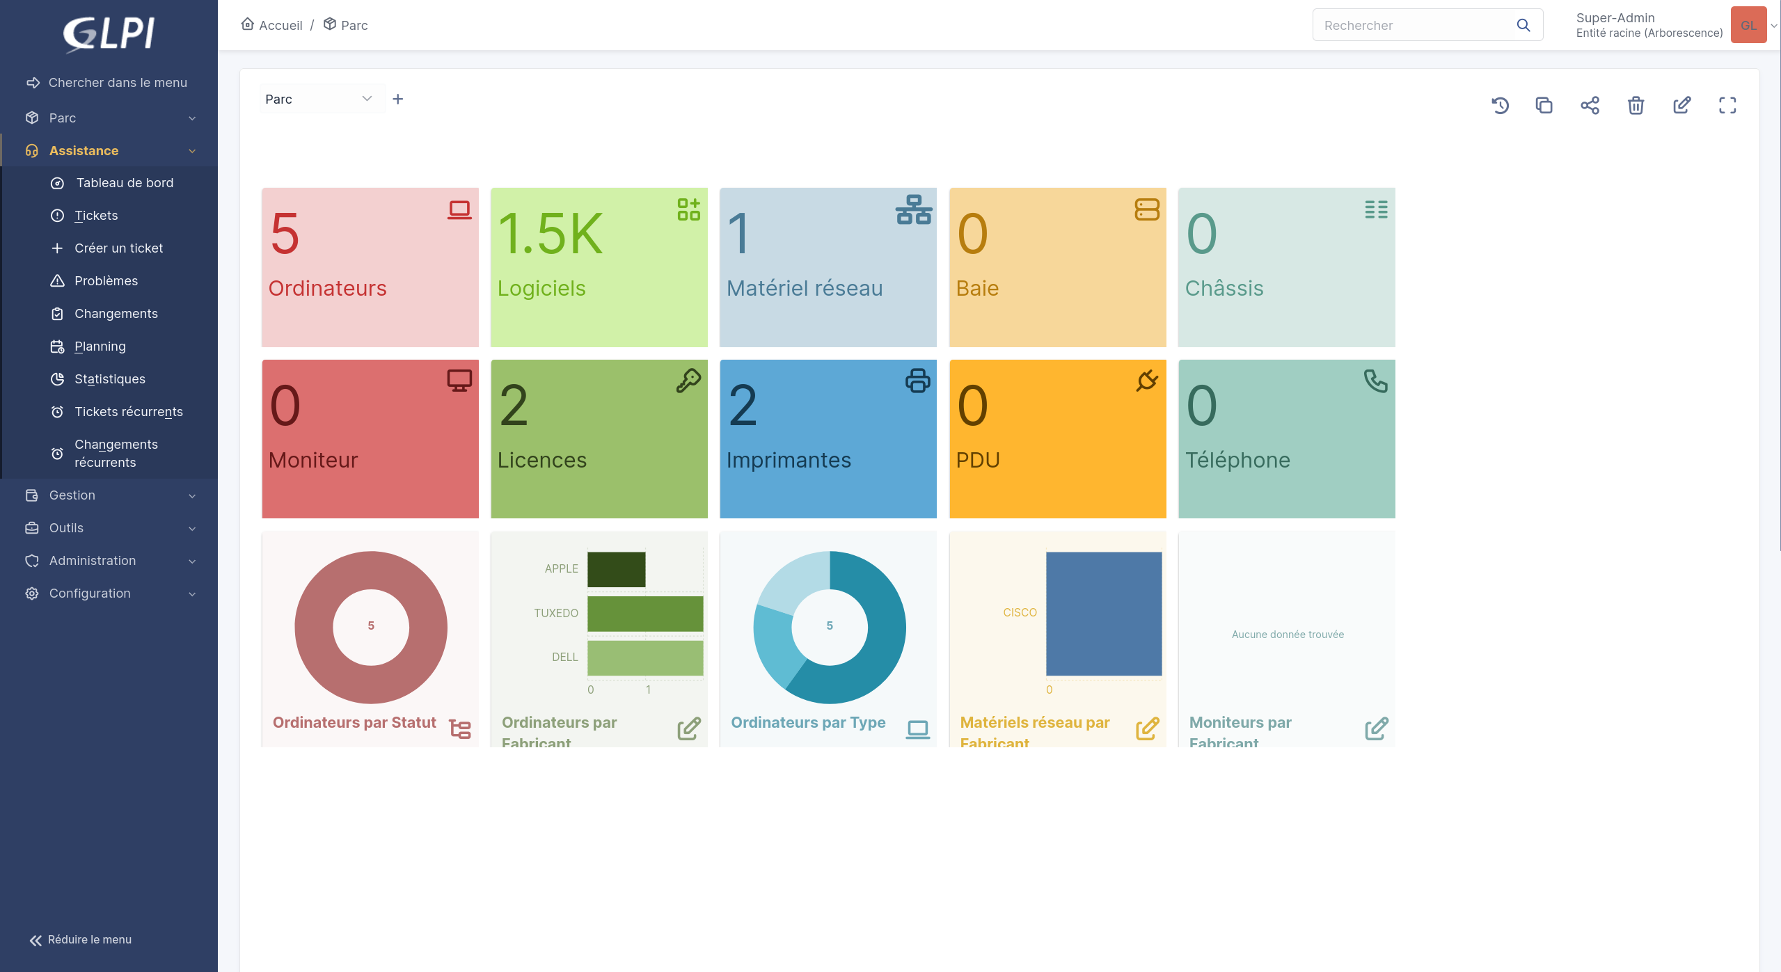
Task: Click the GL user avatar
Action: [1748, 25]
